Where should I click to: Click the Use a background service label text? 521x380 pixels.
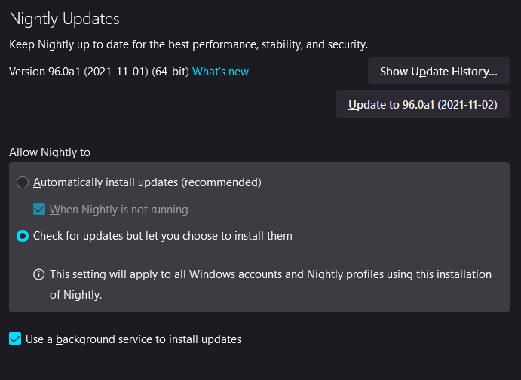(x=133, y=339)
